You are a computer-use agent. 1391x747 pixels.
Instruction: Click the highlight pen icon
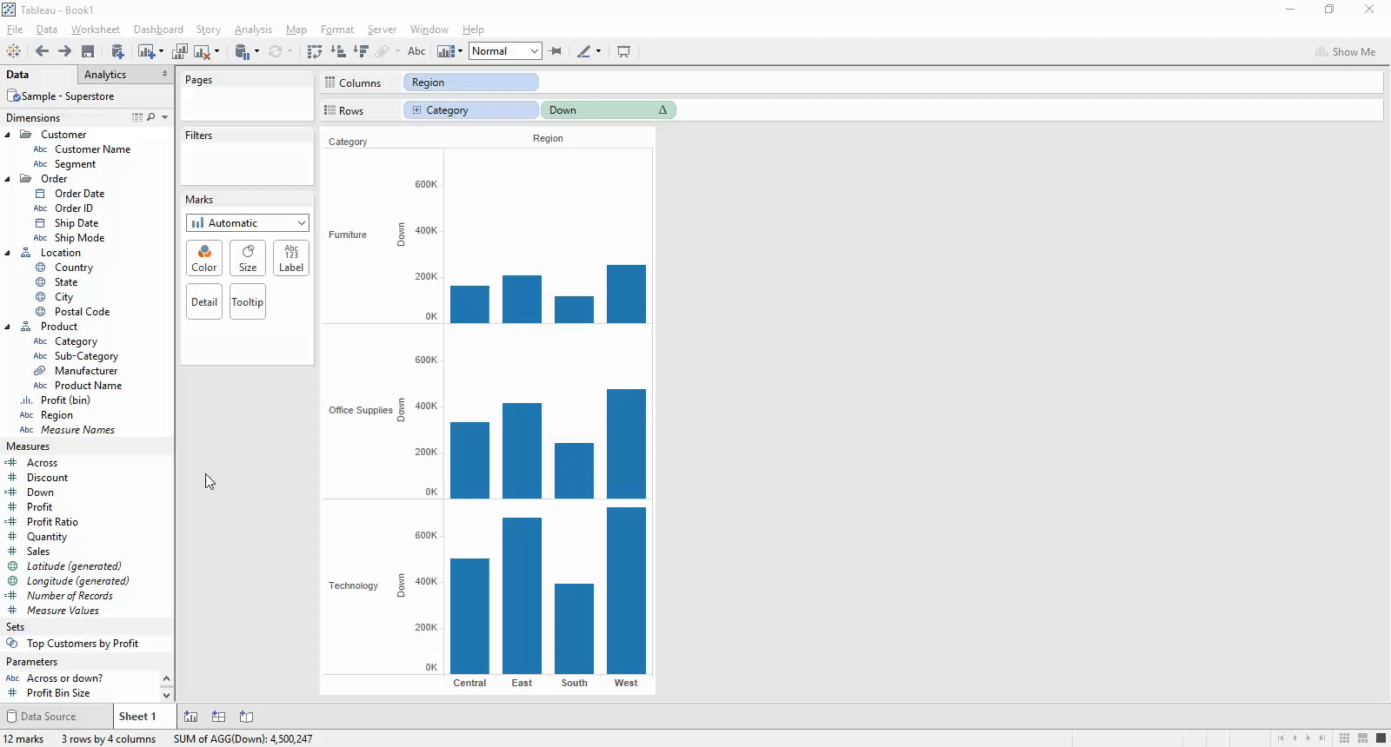[x=584, y=51]
